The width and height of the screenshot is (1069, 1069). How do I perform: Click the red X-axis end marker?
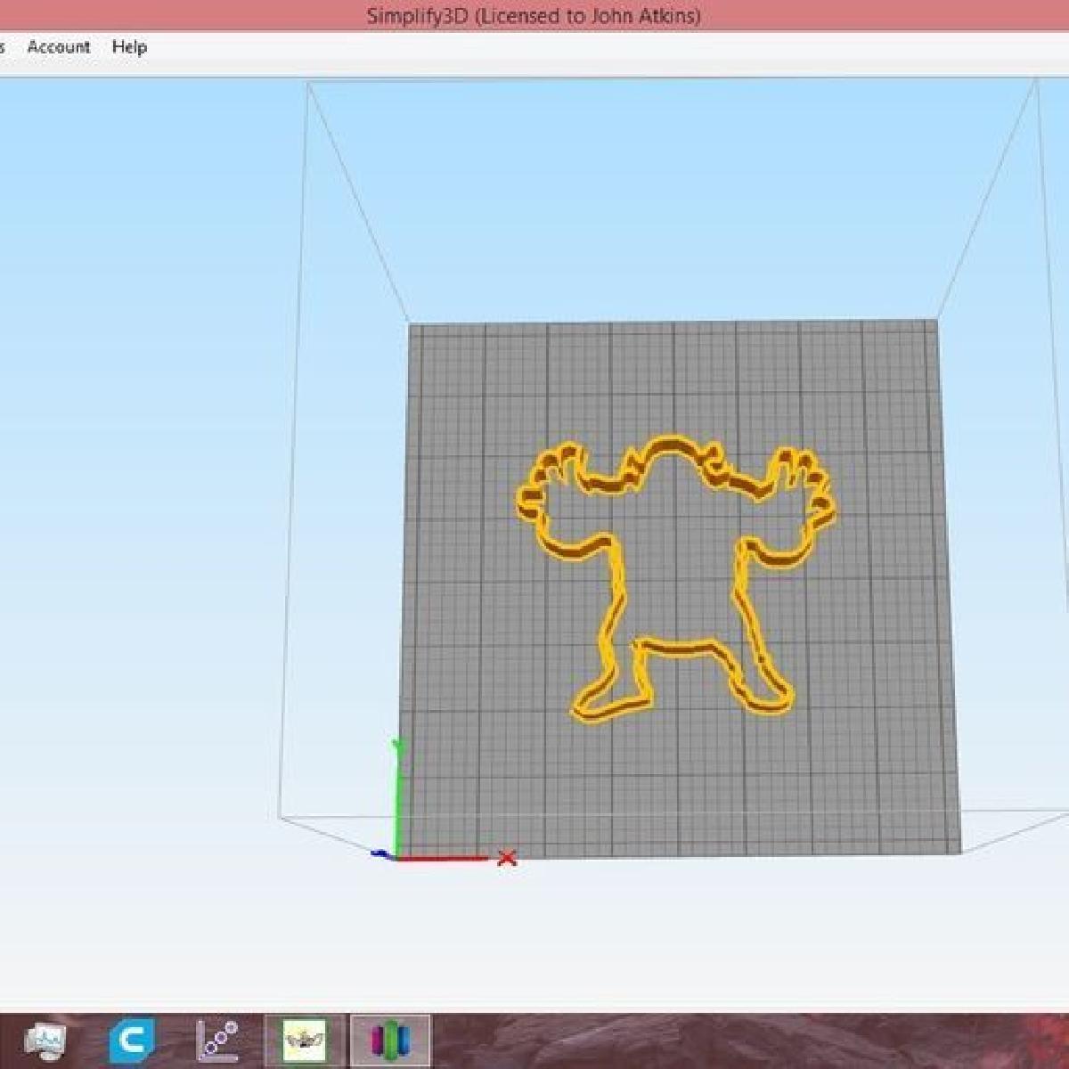point(507,858)
